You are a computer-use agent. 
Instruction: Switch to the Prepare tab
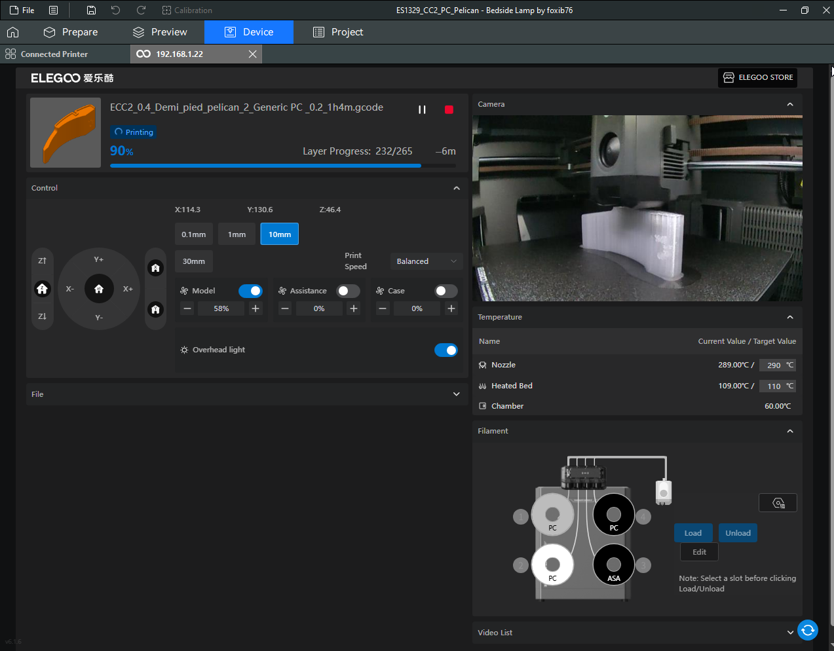(x=71, y=32)
